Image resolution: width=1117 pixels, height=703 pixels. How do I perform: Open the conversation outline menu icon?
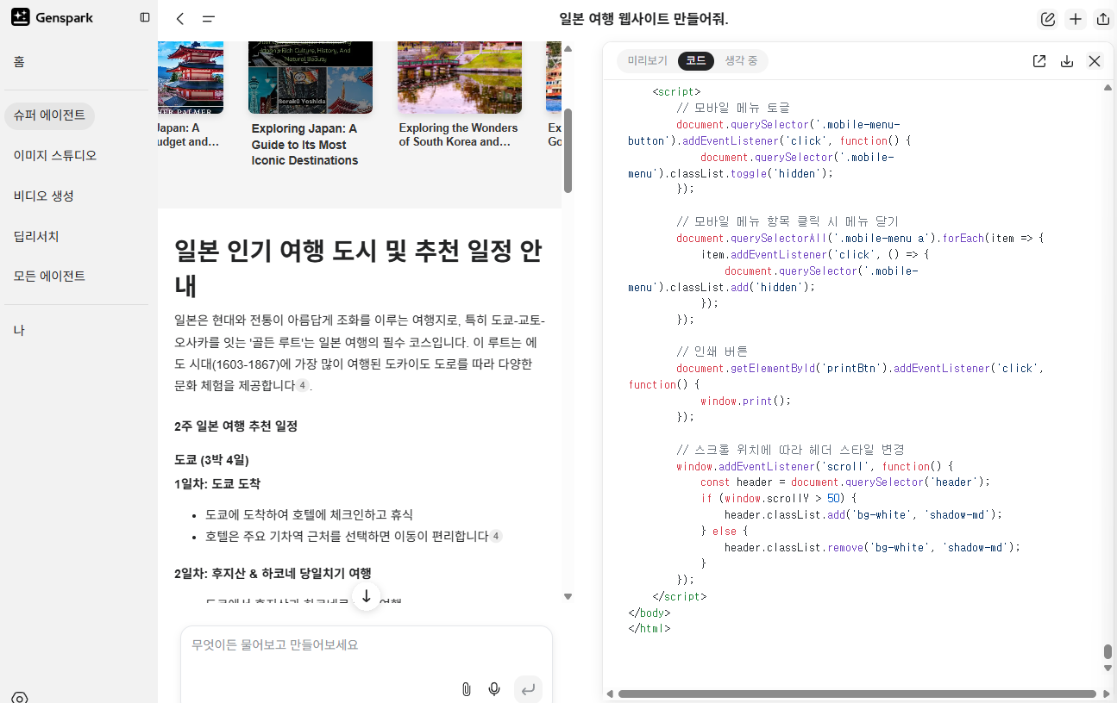click(209, 19)
